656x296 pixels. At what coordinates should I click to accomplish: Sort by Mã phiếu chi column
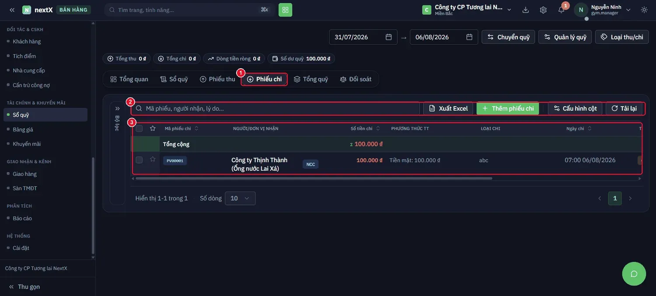(x=181, y=129)
